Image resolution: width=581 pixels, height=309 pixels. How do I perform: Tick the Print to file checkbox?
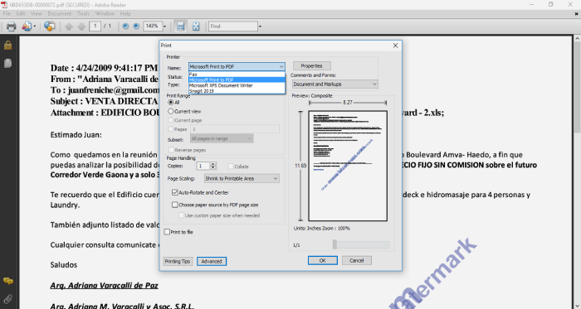[167, 232]
